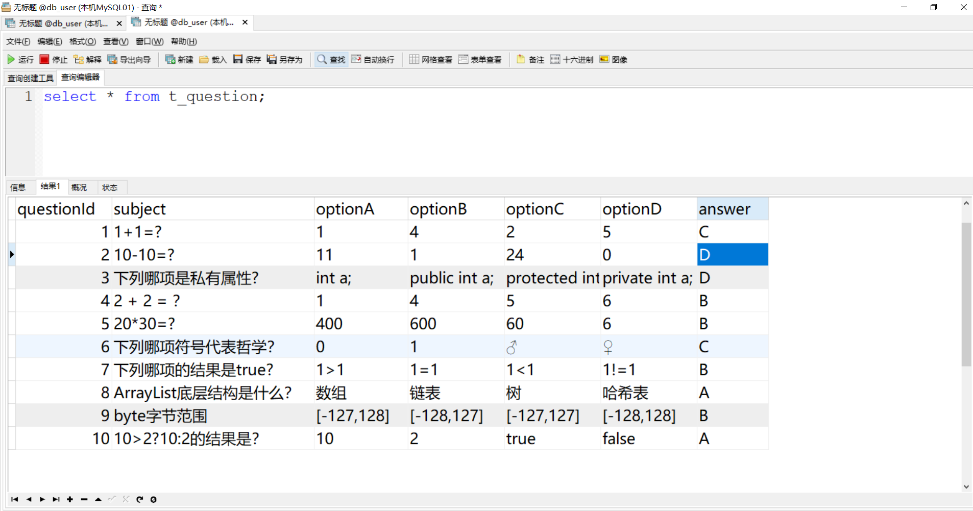Click the optionC column header
Image resolution: width=973 pixels, height=511 pixels.
(x=552, y=209)
